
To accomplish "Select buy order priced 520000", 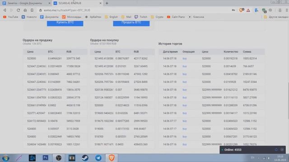I will click(122, 105).
